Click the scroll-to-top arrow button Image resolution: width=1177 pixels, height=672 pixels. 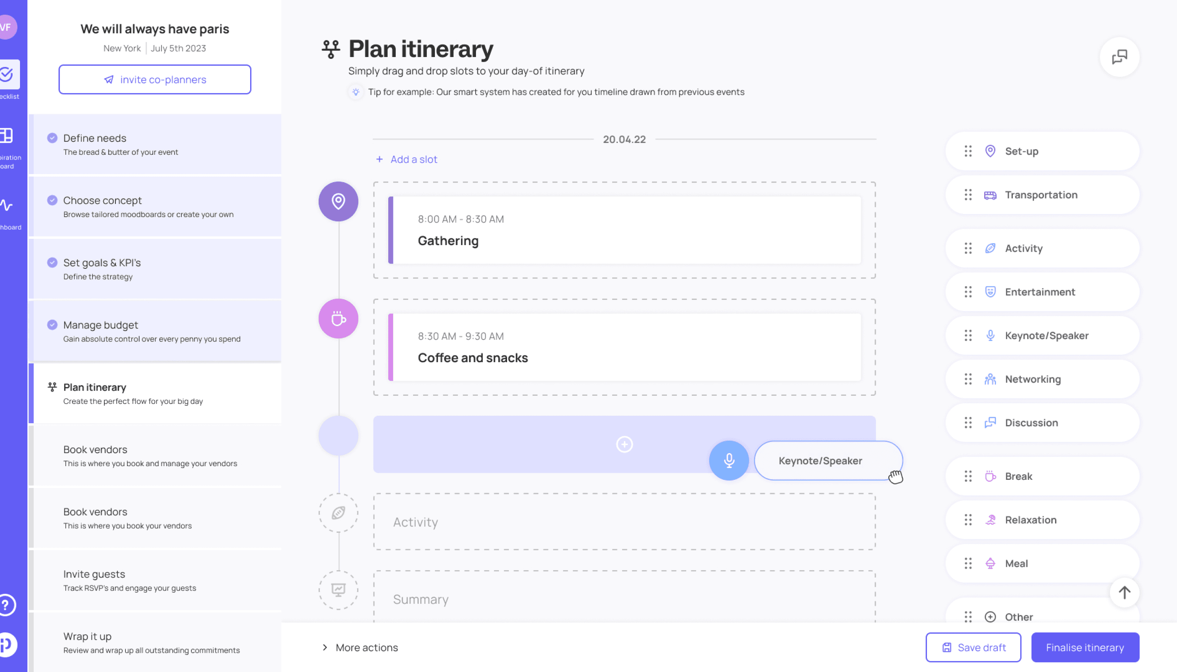[x=1124, y=592]
